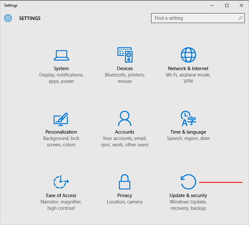Click the Personalization label
The image size is (249, 225).
pos(61,132)
